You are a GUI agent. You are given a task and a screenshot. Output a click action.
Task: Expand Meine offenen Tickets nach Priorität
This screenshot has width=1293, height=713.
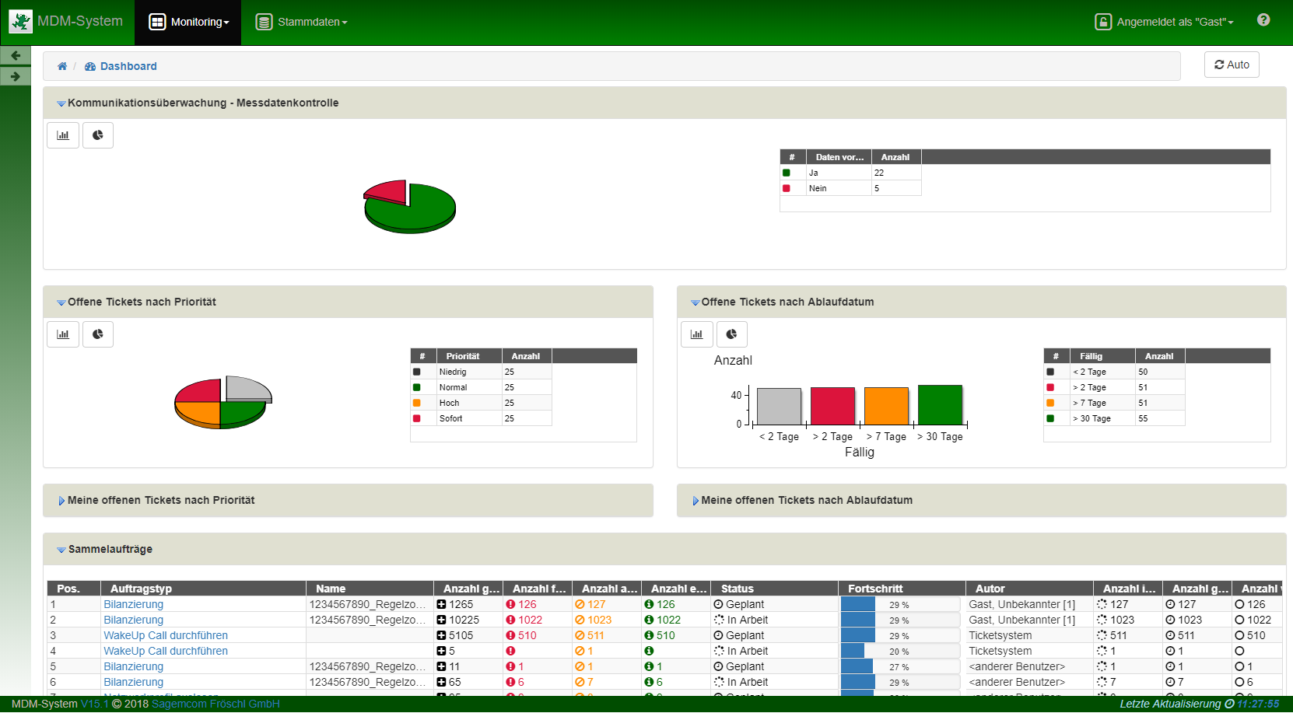click(x=61, y=501)
